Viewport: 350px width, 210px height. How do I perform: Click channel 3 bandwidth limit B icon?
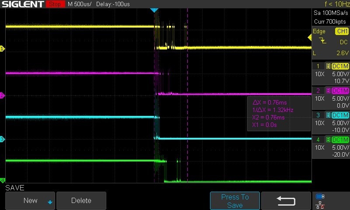pyautogui.click(x=329, y=115)
